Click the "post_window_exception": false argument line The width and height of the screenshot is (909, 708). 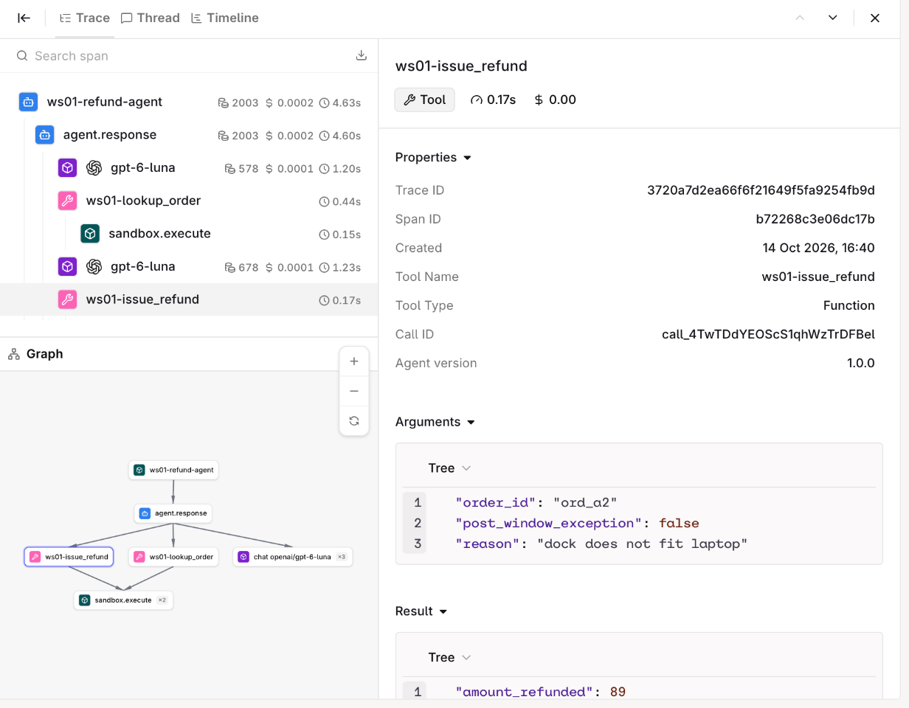pyautogui.click(x=577, y=524)
